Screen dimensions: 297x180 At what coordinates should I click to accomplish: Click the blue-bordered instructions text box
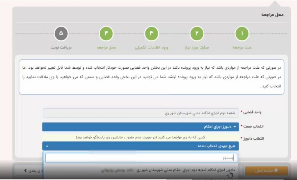(x=151, y=77)
